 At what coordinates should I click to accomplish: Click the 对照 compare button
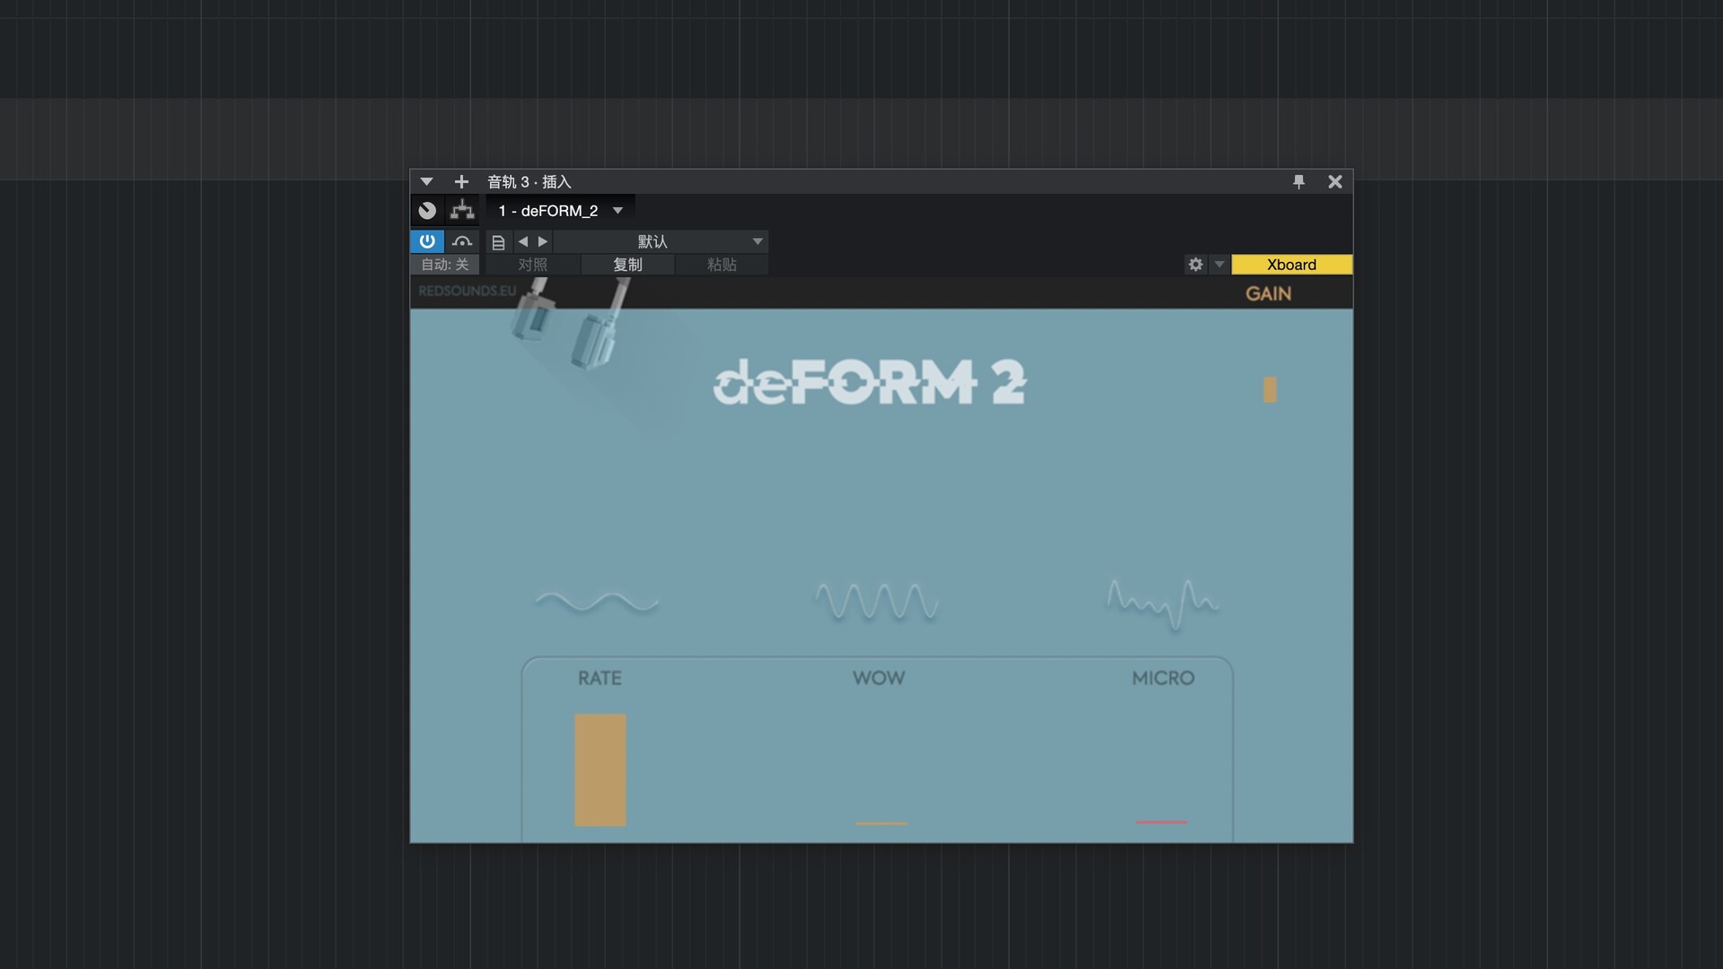tap(532, 265)
